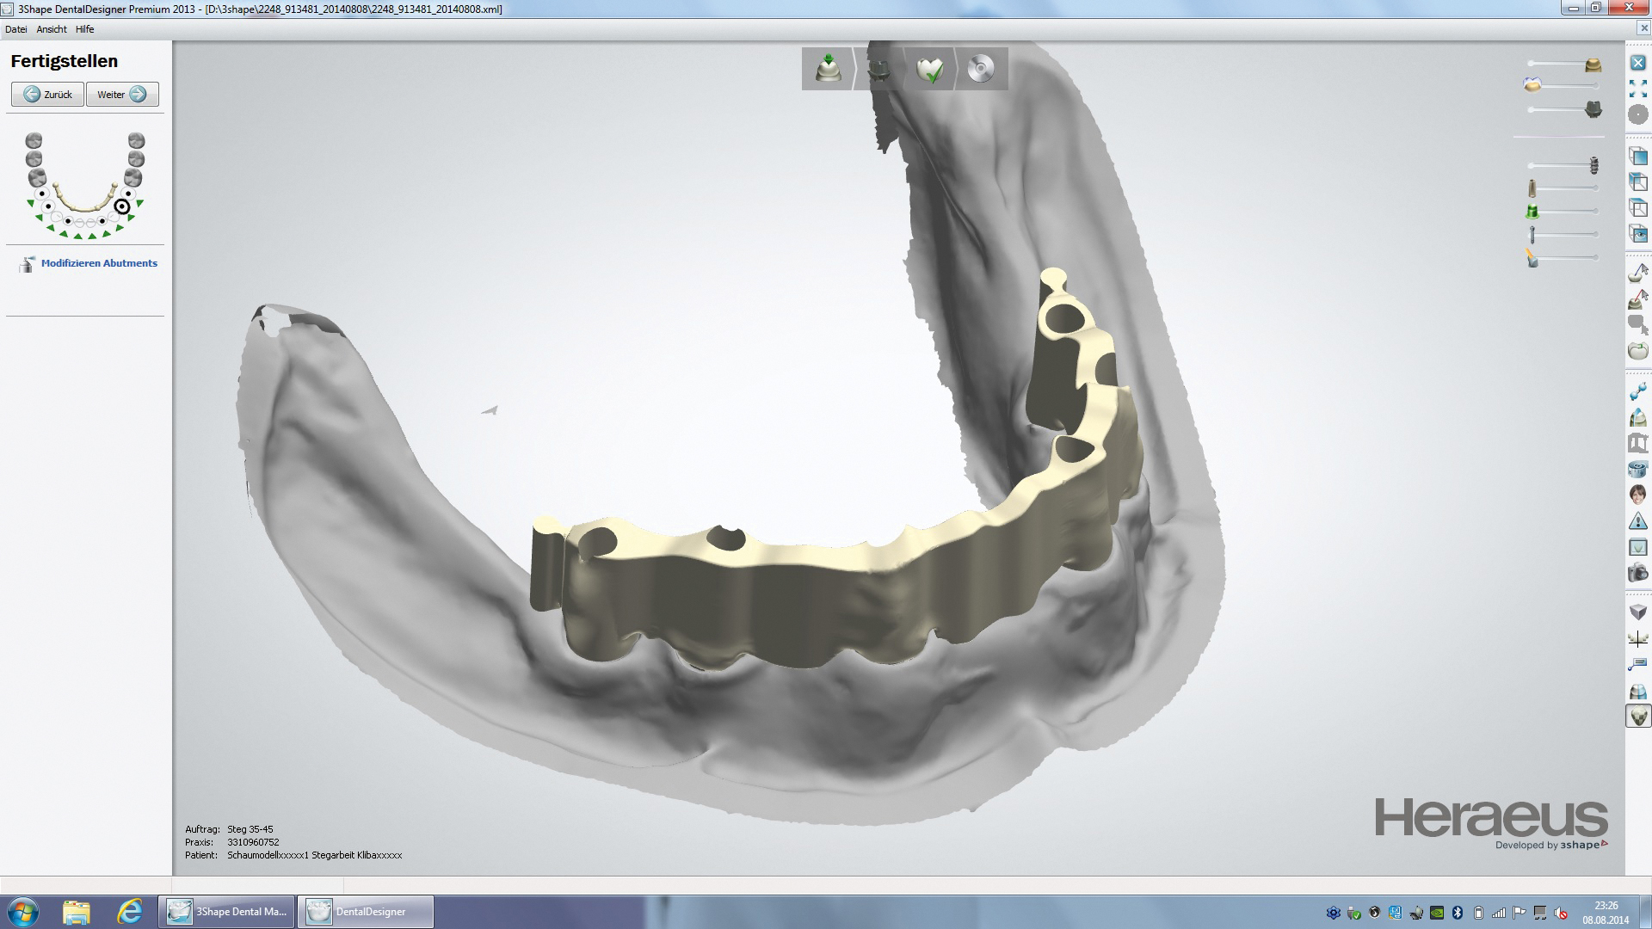This screenshot has width=1652, height=929.
Task: Click the save-to-disc workflow step icon
Action: (981, 69)
